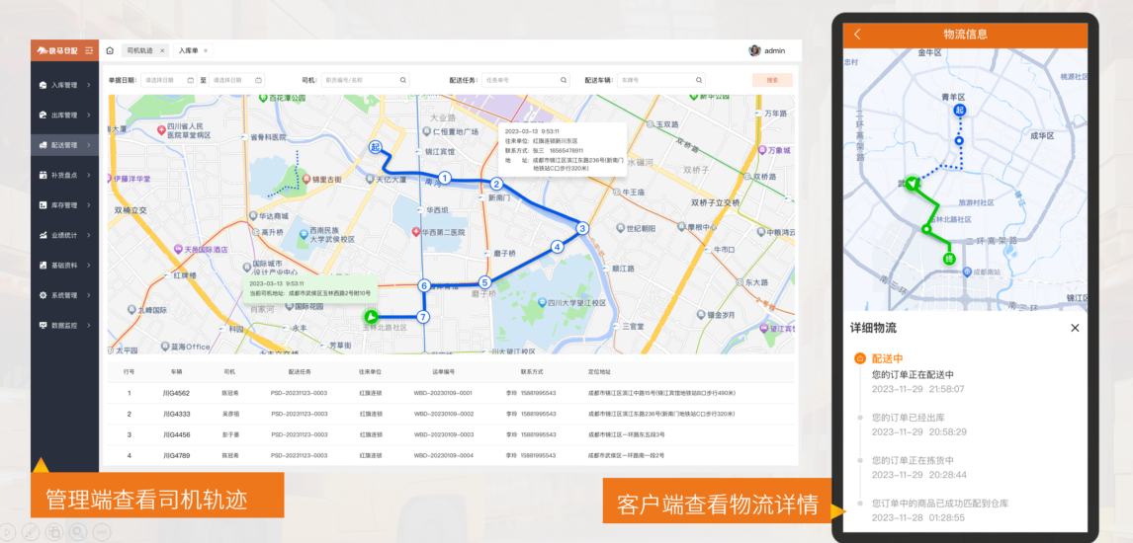Screen dimensions: 1133x543
Task: Click the green driver arrow marker on desktop map
Action: [x=372, y=317]
